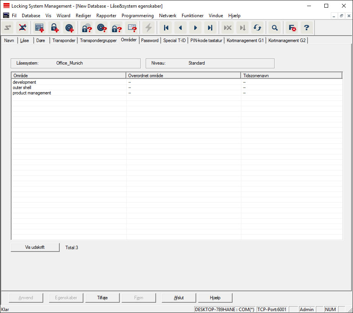
Task: Open the Rapporter menu
Action: point(106,16)
